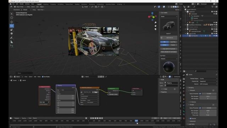Screen dimensions: 227x128
Task: Collapse the Sampling panel
Action: pyautogui.click(x=191, y=88)
